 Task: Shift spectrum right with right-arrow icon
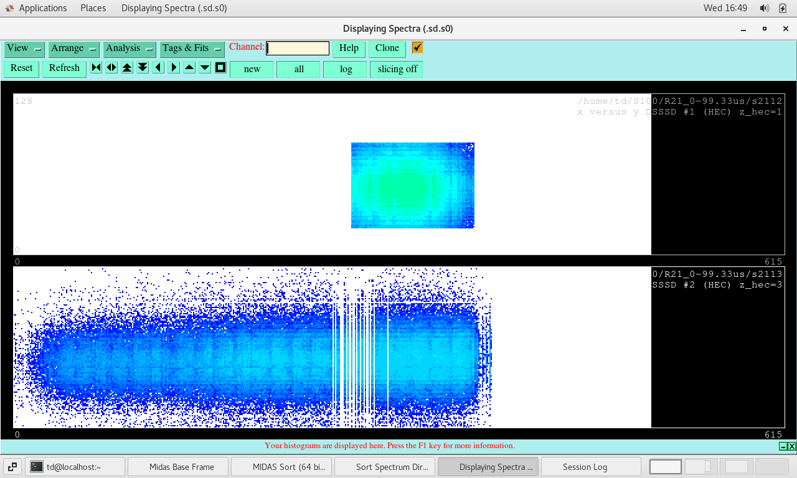tap(174, 68)
